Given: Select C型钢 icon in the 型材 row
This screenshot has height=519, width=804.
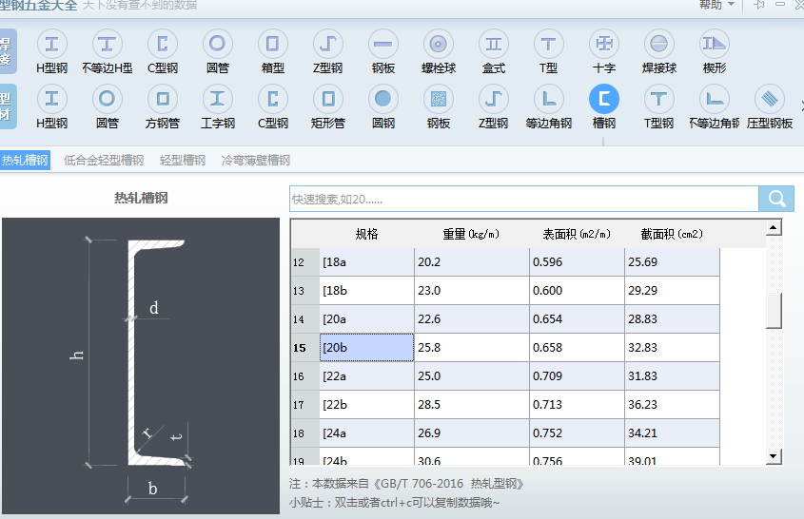Looking at the screenshot, I should (x=273, y=99).
